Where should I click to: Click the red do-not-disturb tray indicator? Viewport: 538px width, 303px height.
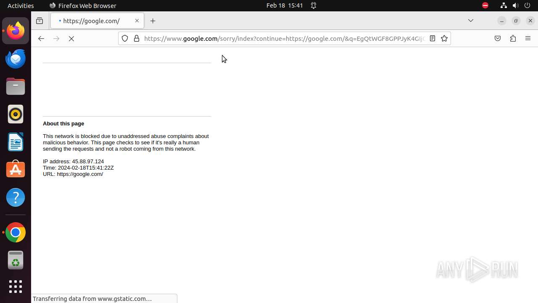(x=485, y=5)
